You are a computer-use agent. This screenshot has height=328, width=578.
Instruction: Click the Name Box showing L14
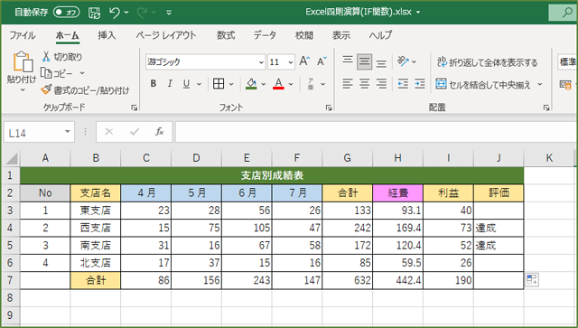click(33, 132)
